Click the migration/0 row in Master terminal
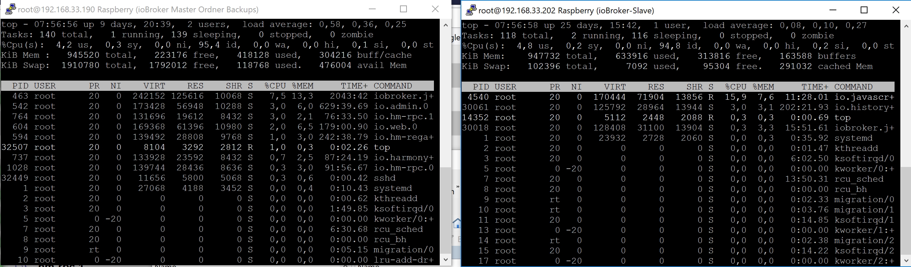911x267 pixels. pos(217,250)
